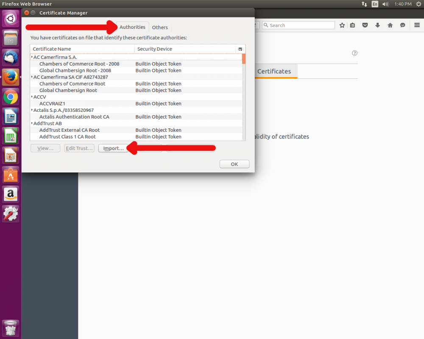Click the help question mark icon
424x339 pixels.
click(x=355, y=53)
